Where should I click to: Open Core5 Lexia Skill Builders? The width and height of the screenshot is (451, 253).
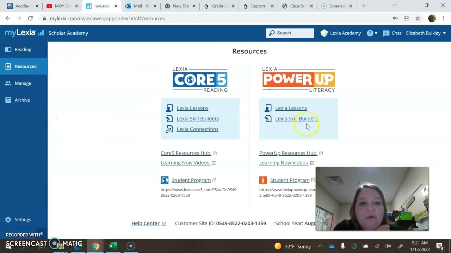(x=198, y=119)
